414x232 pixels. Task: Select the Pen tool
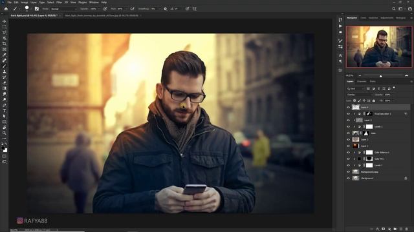5,105
